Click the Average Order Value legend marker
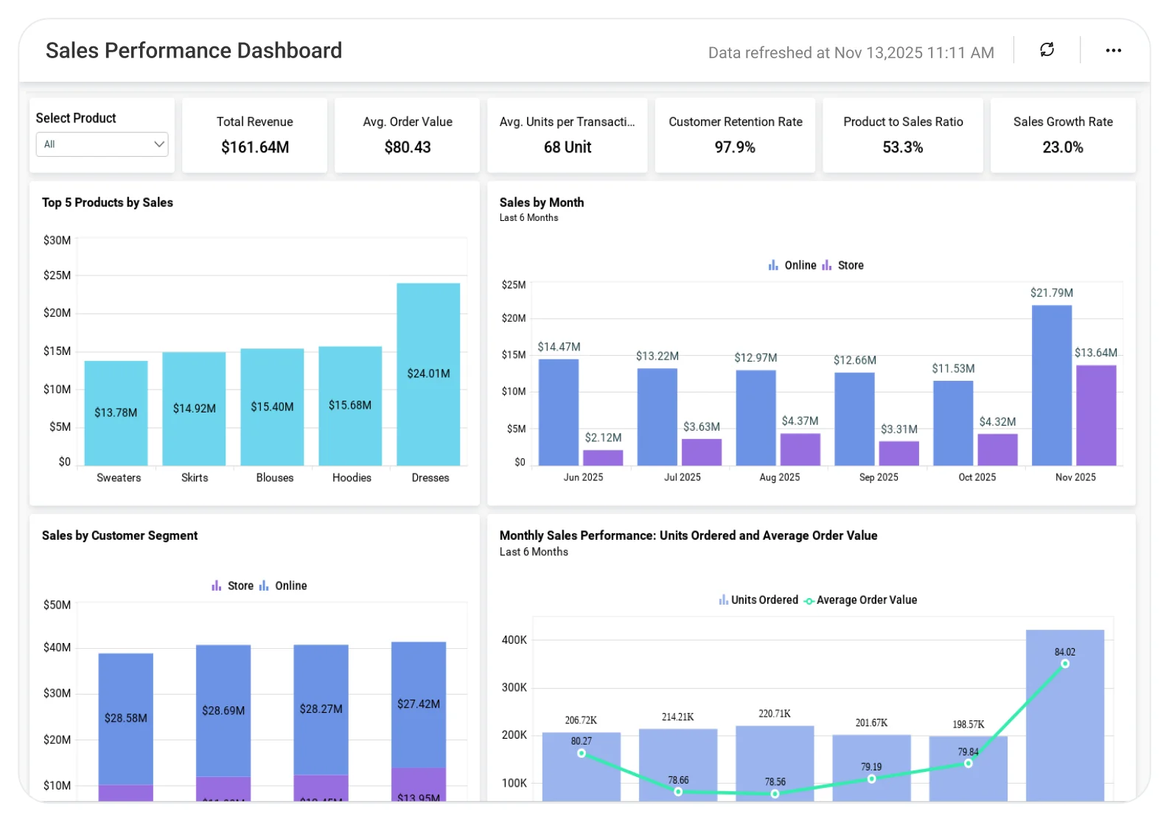 click(809, 601)
